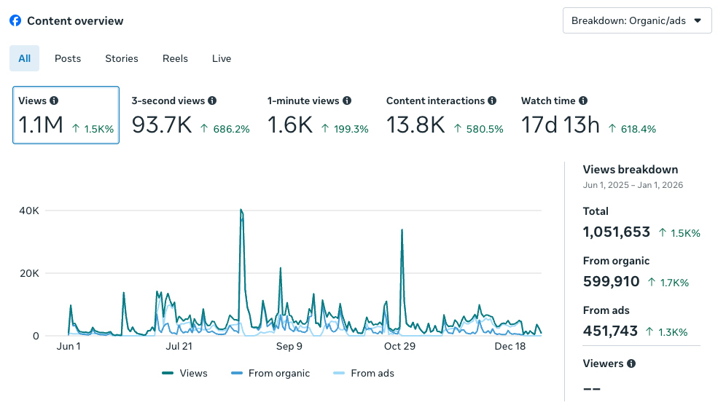Image resolution: width=718 pixels, height=405 pixels.
Task: Toggle From ads series in legend
Action: tap(363, 373)
